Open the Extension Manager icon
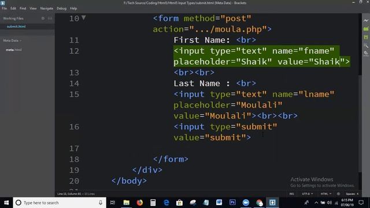The width and height of the screenshot is (370, 208). coord(366,29)
